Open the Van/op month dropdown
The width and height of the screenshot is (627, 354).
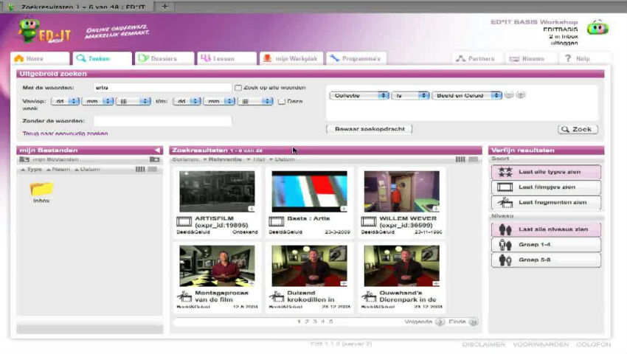point(97,102)
